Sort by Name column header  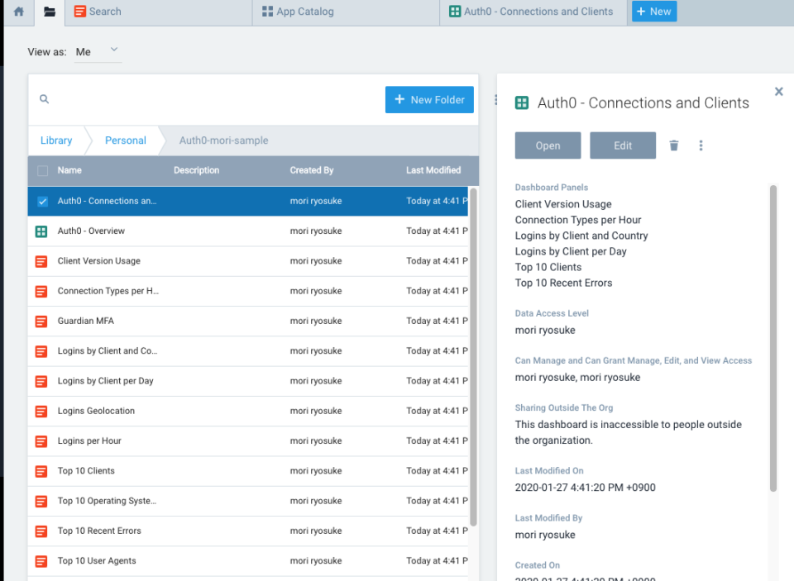pyautogui.click(x=69, y=170)
